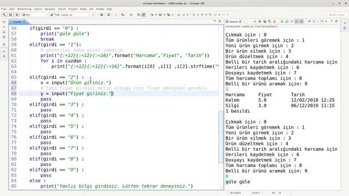Click the editor vertical scrollbar thumb
The height and width of the screenshot is (196, 349).
click(221, 137)
